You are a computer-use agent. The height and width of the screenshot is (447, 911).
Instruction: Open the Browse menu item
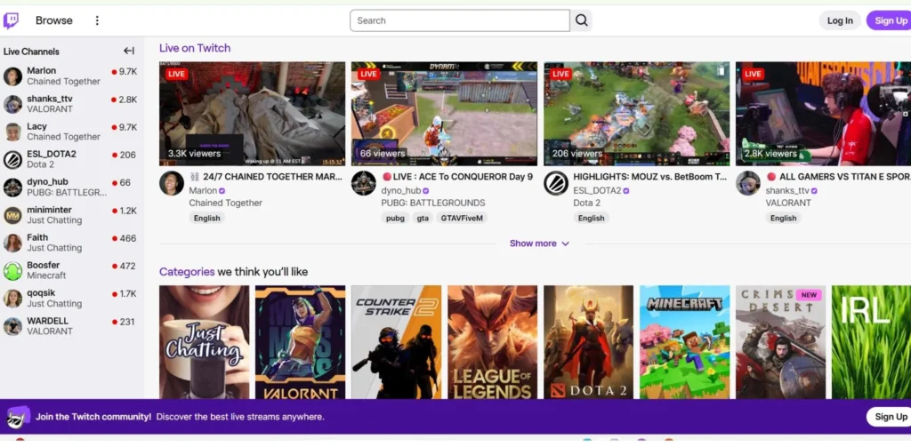[54, 21]
